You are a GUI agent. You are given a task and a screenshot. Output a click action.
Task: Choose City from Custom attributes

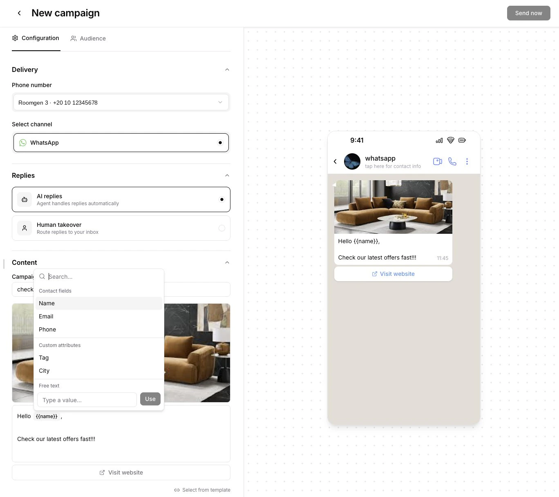(x=99, y=371)
